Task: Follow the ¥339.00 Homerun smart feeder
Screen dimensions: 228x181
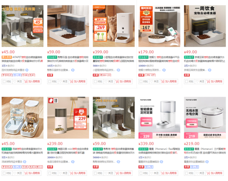Action: (154, 173)
